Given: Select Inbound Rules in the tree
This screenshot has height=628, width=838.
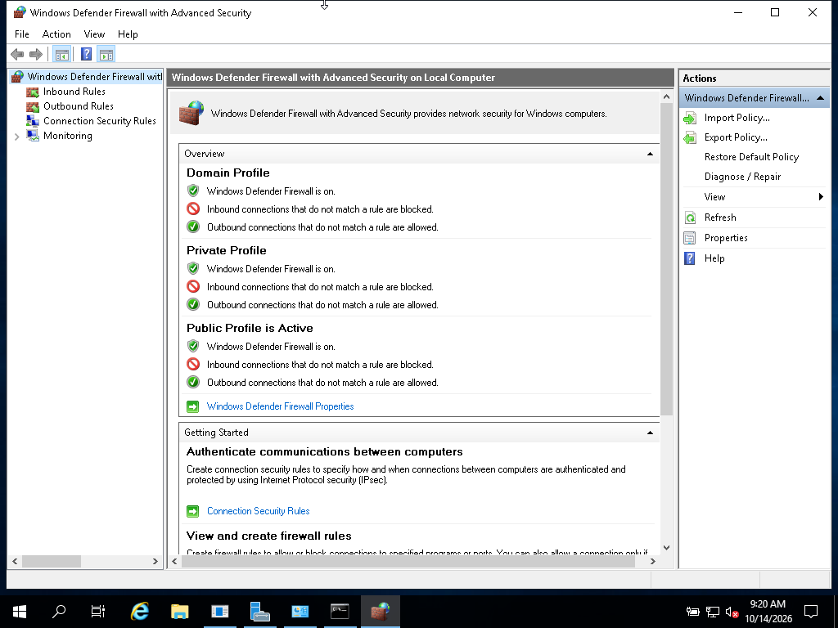Looking at the screenshot, I should click(x=74, y=92).
